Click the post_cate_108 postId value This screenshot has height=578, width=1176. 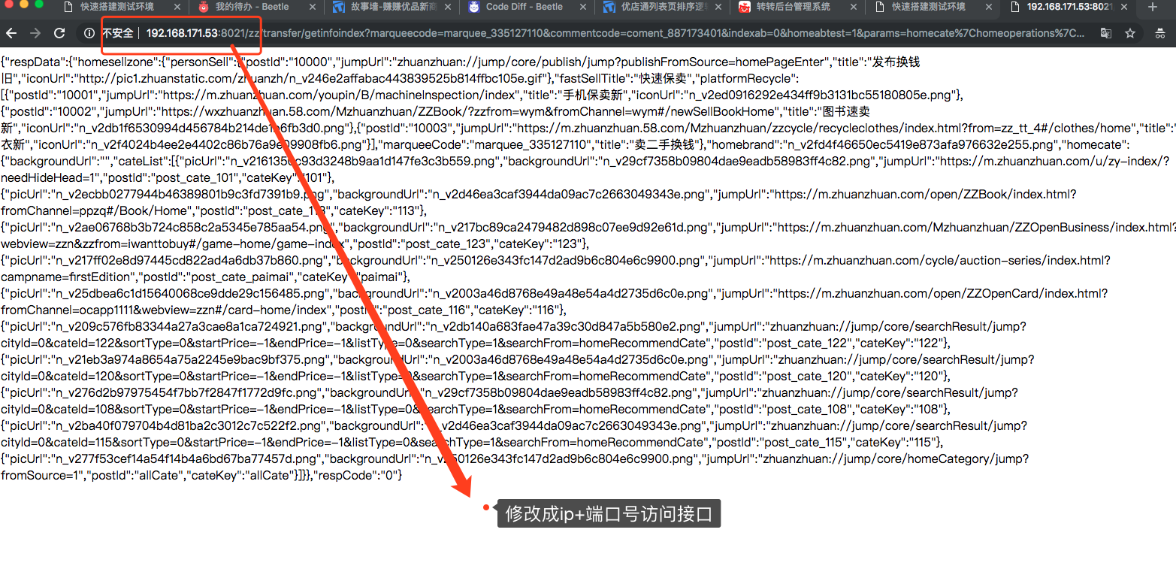(x=806, y=409)
